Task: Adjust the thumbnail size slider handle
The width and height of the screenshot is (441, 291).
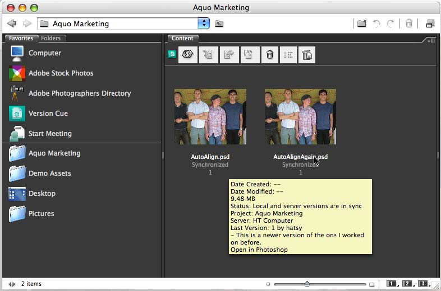Action: pyautogui.click(x=307, y=284)
